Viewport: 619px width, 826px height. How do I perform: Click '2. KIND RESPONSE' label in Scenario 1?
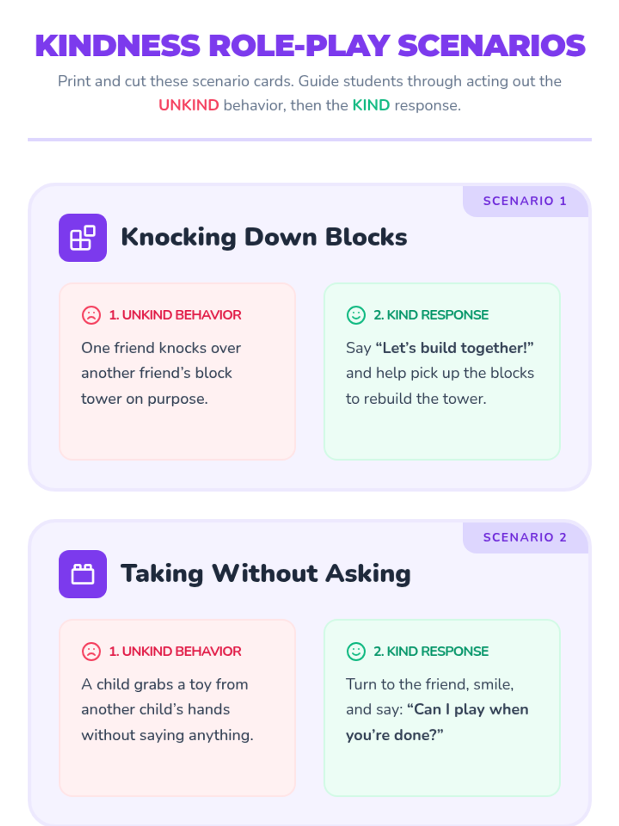click(x=431, y=315)
